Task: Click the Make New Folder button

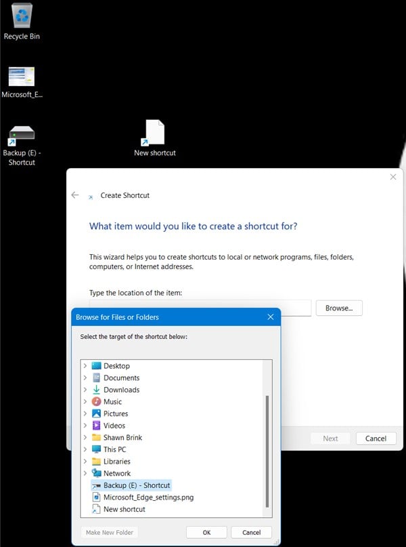Action: click(110, 532)
